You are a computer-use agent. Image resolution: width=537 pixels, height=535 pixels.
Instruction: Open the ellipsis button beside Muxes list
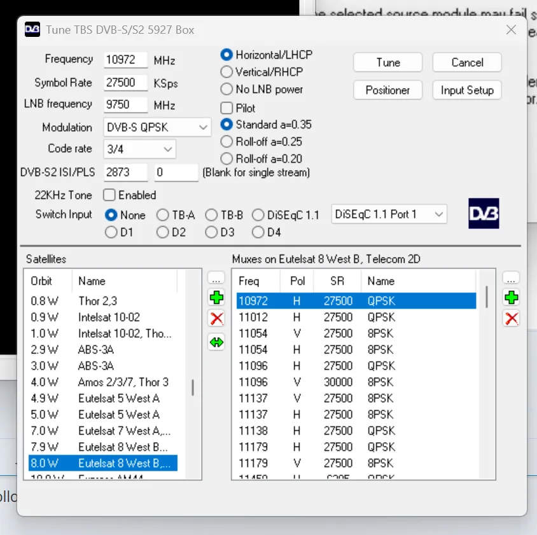coord(512,278)
